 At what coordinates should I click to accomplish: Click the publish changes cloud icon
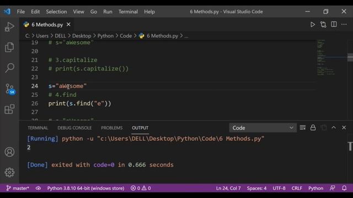click(38, 188)
